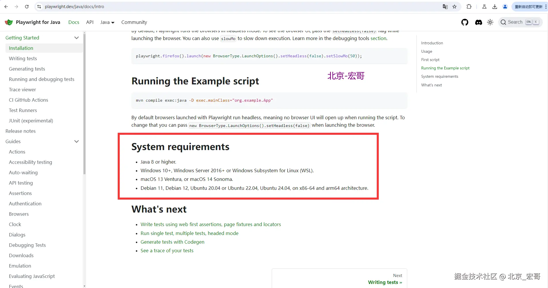Open JUnit (experimental) sidebar item
The image size is (548, 288).
[31, 121]
